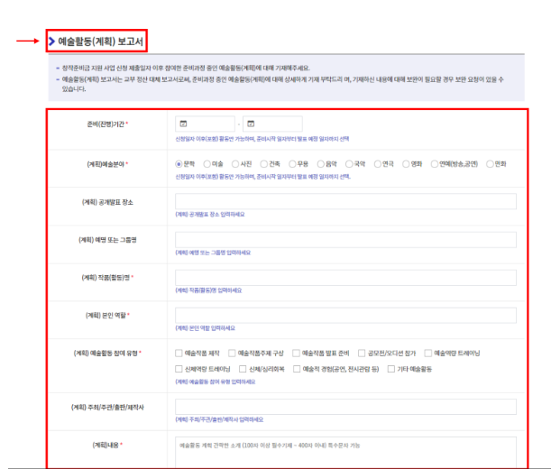Click the (계획)내용 description textarea
Image resolution: width=551 pixels, height=469 pixels.
[345, 453]
